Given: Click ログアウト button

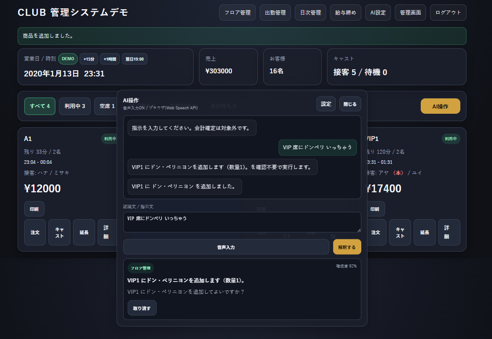Looking at the screenshot, I should [x=448, y=13].
